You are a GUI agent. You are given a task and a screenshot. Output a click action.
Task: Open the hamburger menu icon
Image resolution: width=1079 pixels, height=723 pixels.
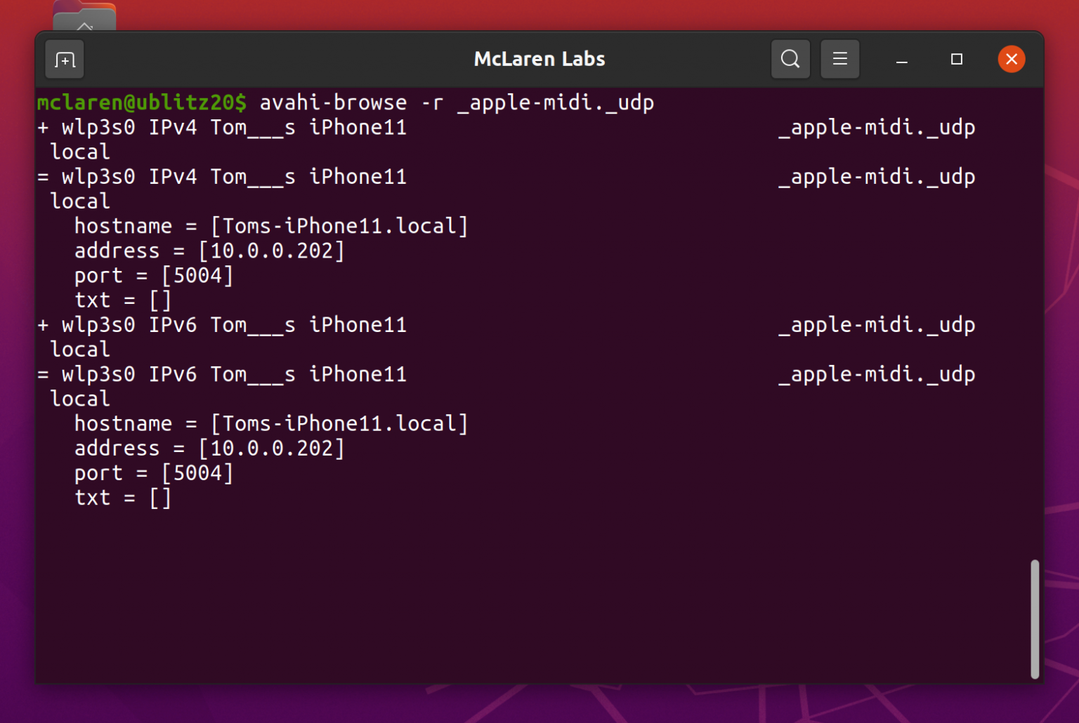pos(840,59)
